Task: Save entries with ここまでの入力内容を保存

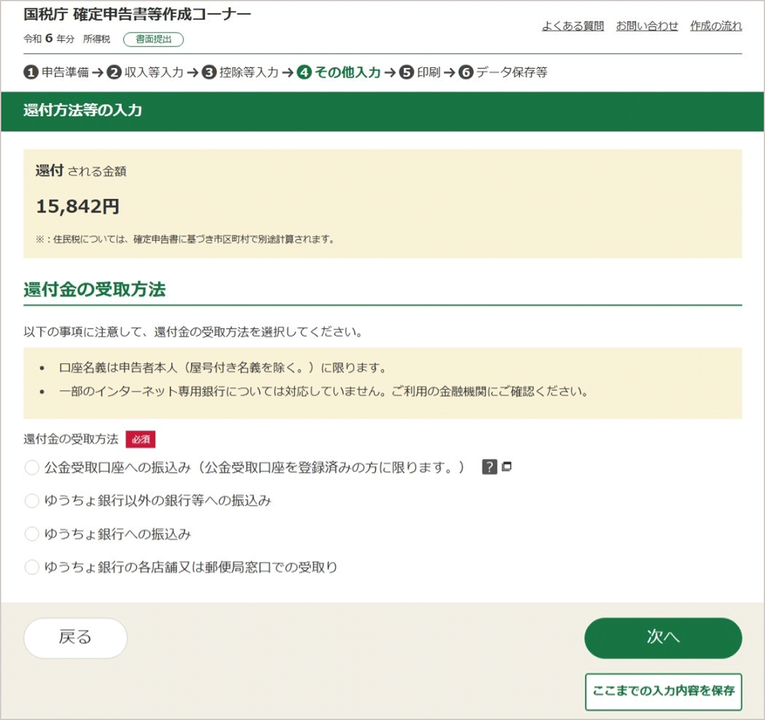Action: 663,691
